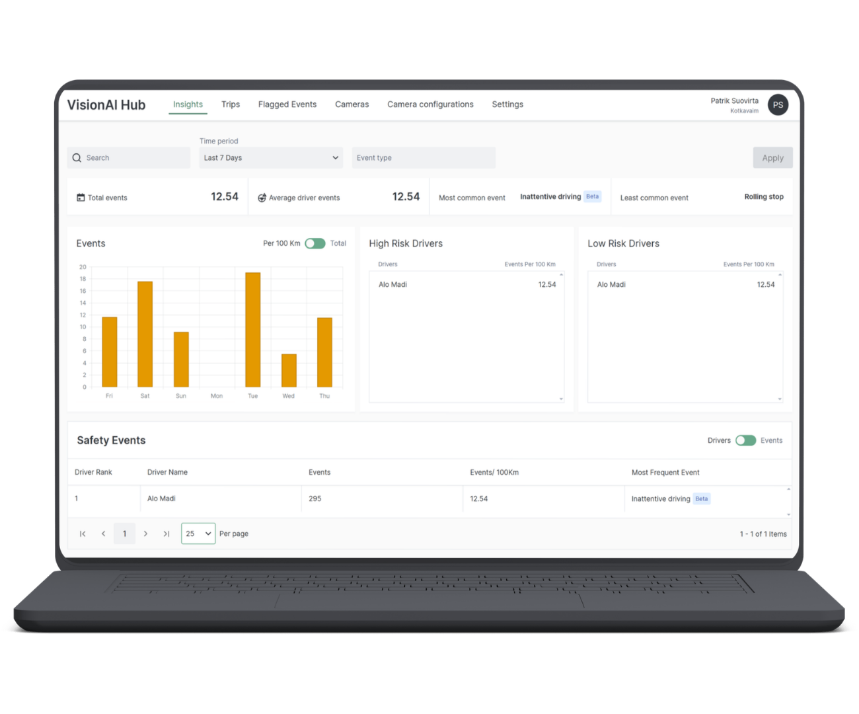Screen dimensions: 859x714
Task: Go to next page arrow
Action: pyautogui.click(x=145, y=534)
